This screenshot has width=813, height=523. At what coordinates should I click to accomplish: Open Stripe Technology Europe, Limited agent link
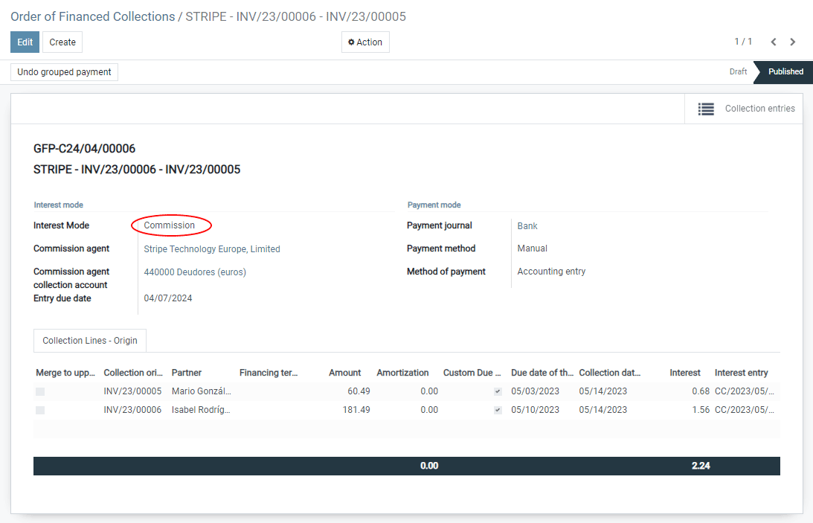coord(212,249)
